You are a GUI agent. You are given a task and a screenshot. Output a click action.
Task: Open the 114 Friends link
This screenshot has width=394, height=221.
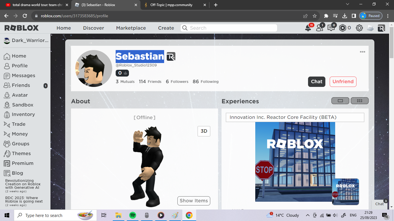pos(150,81)
